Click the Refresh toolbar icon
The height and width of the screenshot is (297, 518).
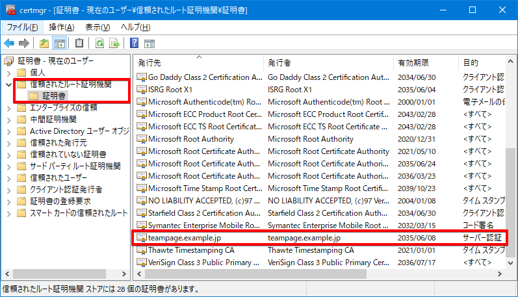pos(99,44)
